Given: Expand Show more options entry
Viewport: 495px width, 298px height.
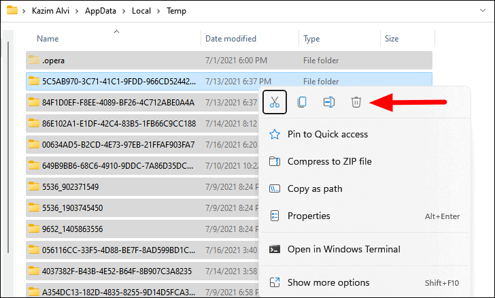Looking at the screenshot, I should (330, 282).
